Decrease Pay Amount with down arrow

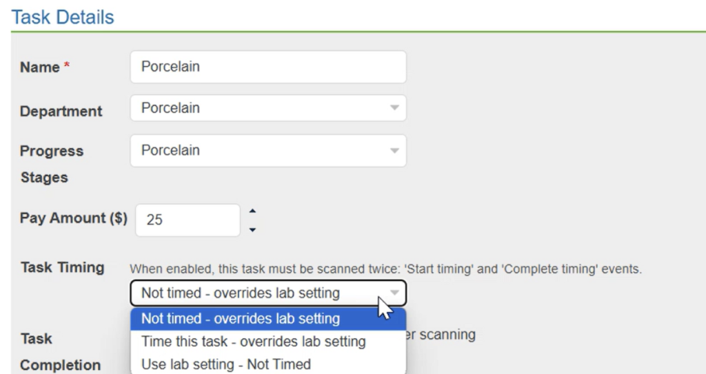coord(252,229)
